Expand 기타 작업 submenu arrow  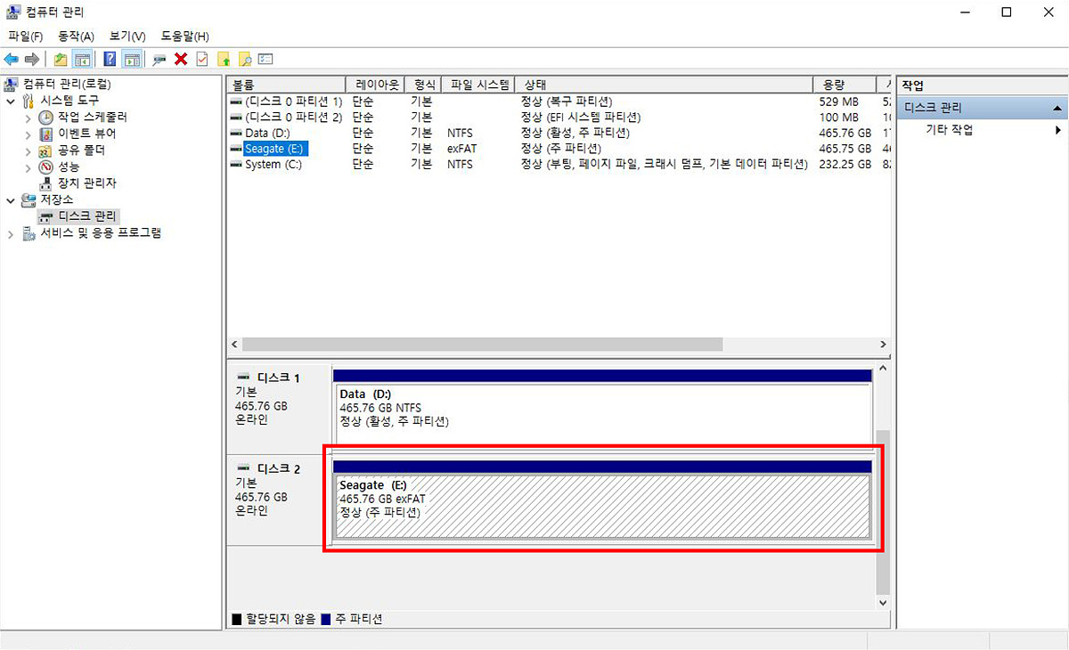tap(1058, 130)
